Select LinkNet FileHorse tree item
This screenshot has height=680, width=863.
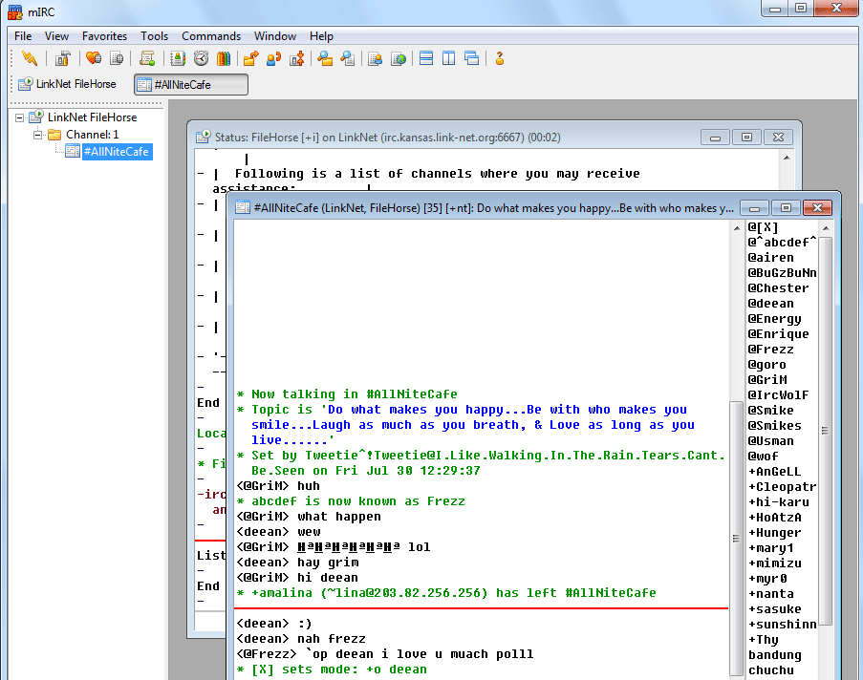pos(92,117)
